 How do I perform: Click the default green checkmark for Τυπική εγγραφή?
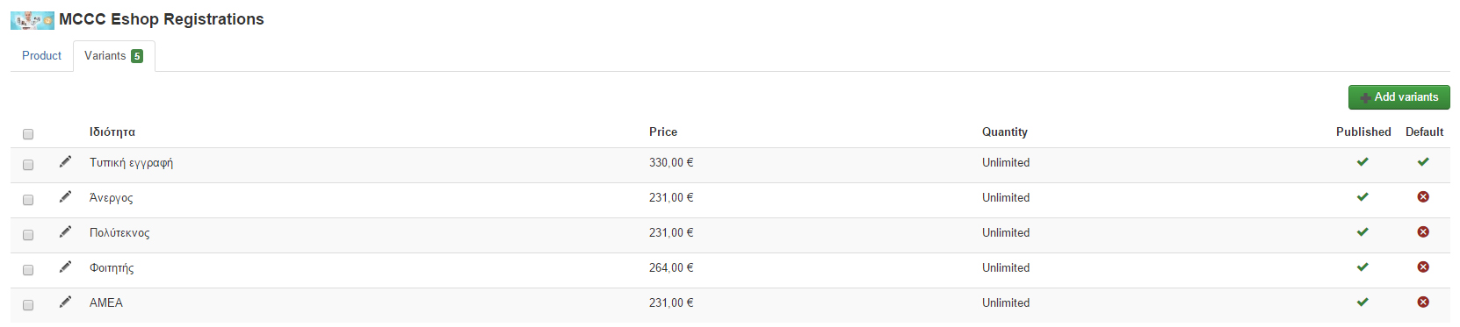coord(1423,162)
